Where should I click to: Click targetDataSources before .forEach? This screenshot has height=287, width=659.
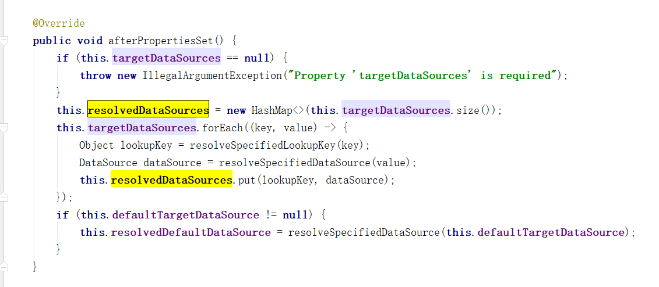tap(142, 128)
